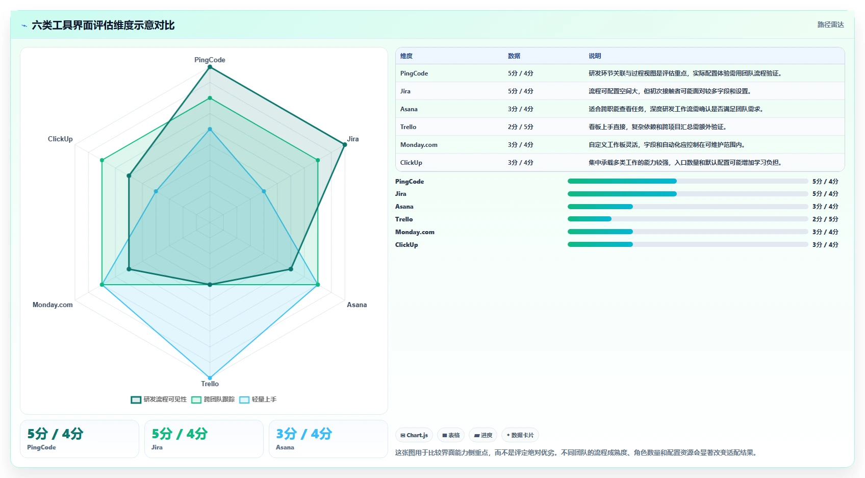Click the Monday.com axis label on radar chart
The width and height of the screenshot is (865, 478).
pos(53,305)
